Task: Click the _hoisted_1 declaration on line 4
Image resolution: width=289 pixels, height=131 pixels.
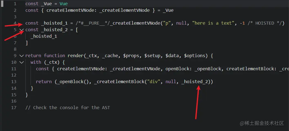Action: (54, 23)
